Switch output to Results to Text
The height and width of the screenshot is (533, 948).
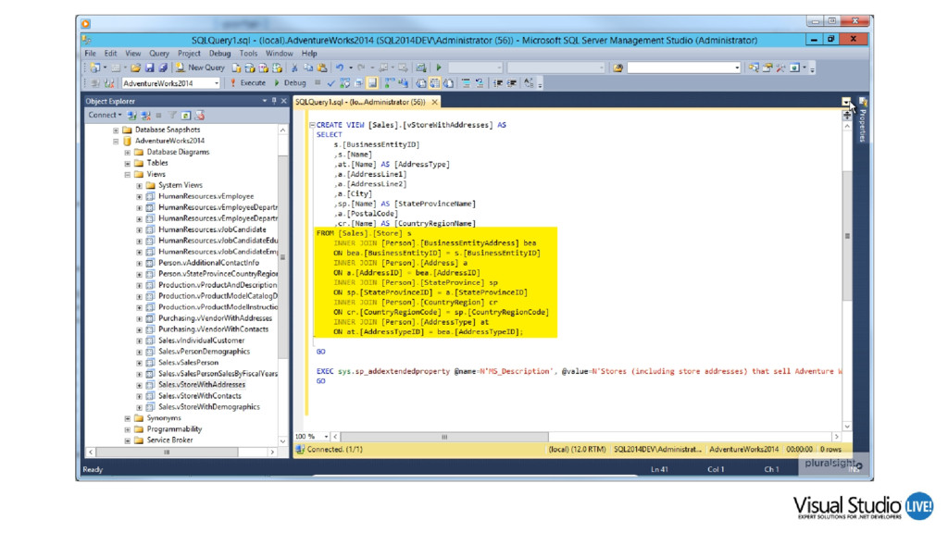(421, 83)
